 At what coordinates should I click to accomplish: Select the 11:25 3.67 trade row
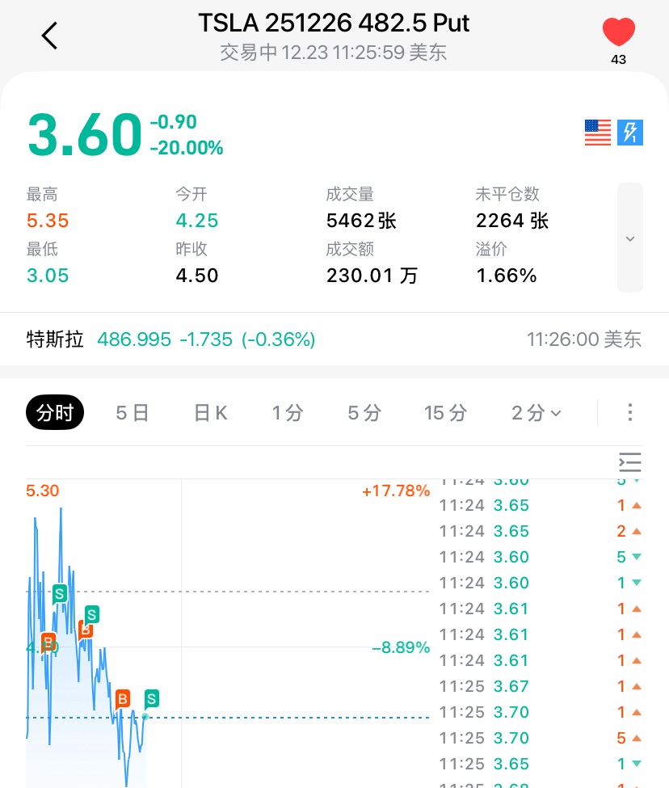click(541, 686)
